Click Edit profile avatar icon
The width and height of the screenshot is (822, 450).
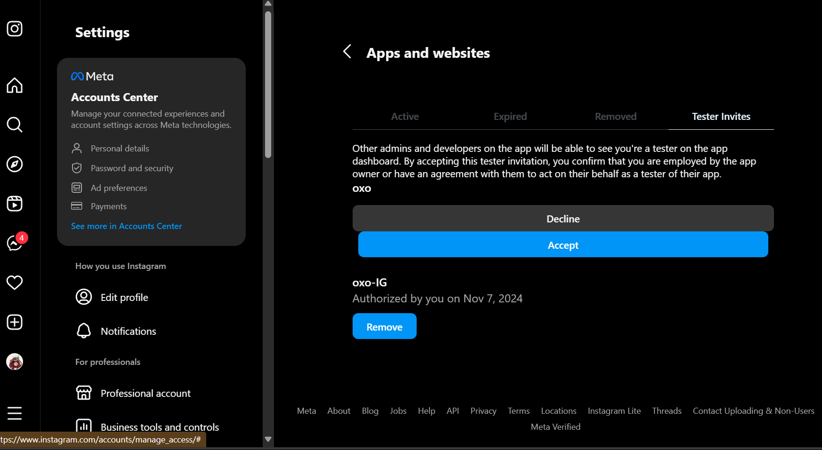[x=84, y=297]
